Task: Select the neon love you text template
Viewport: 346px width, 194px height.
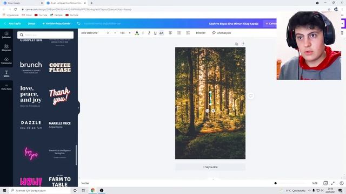Action: click(x=31, y=153)
